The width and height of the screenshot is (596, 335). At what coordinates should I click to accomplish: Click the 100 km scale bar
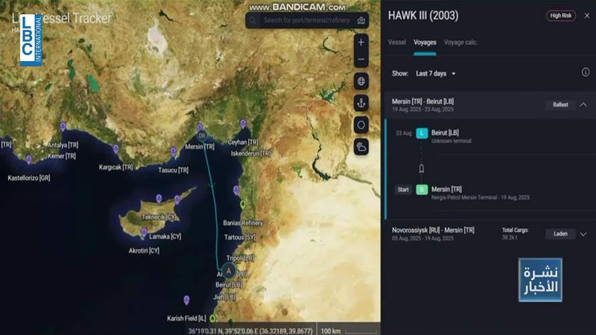(x=348, y=331)
